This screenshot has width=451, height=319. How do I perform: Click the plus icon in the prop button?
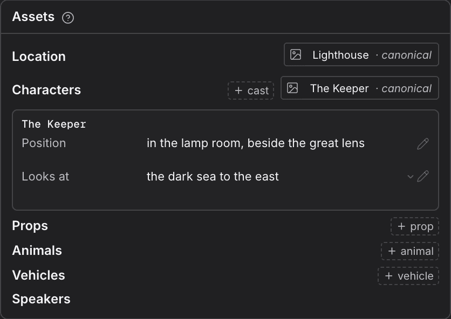tap(401, 226)
